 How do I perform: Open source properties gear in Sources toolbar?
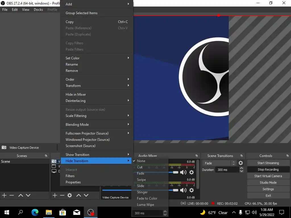click(70, 195)
